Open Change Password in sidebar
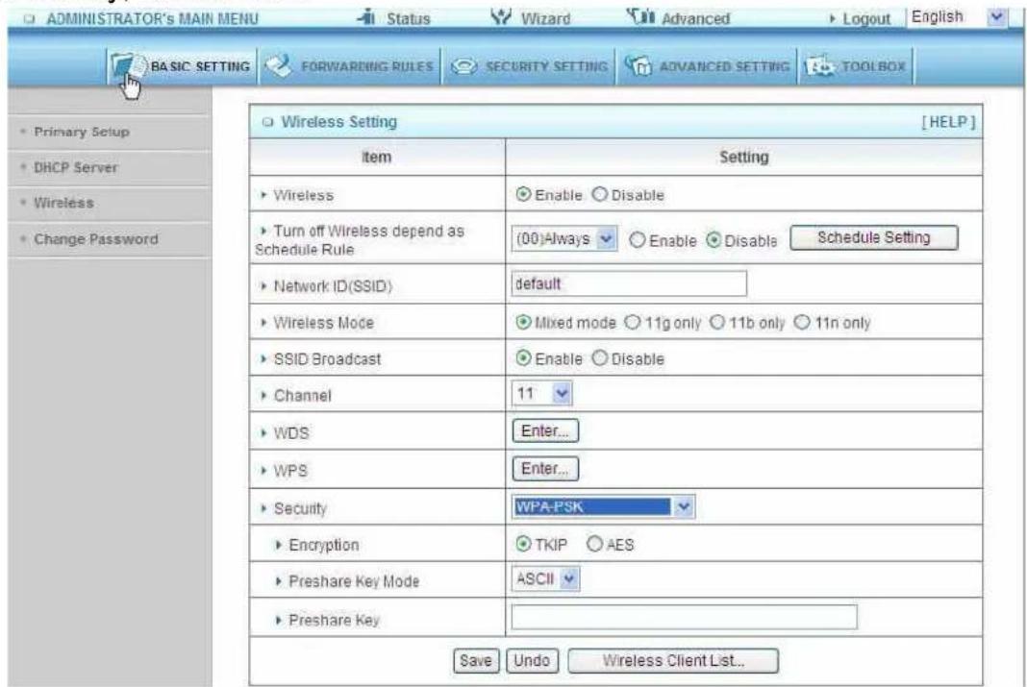 tap(95, 239)
